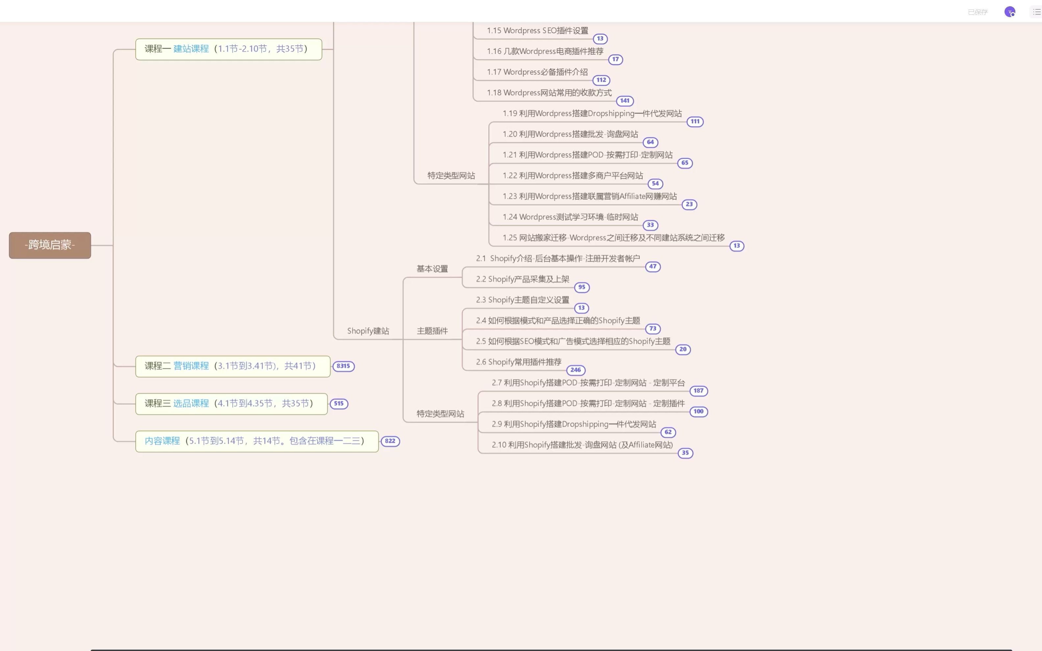Expand the 100 badge under 2.8
The image size is (1042, 651).
point(699,411)
